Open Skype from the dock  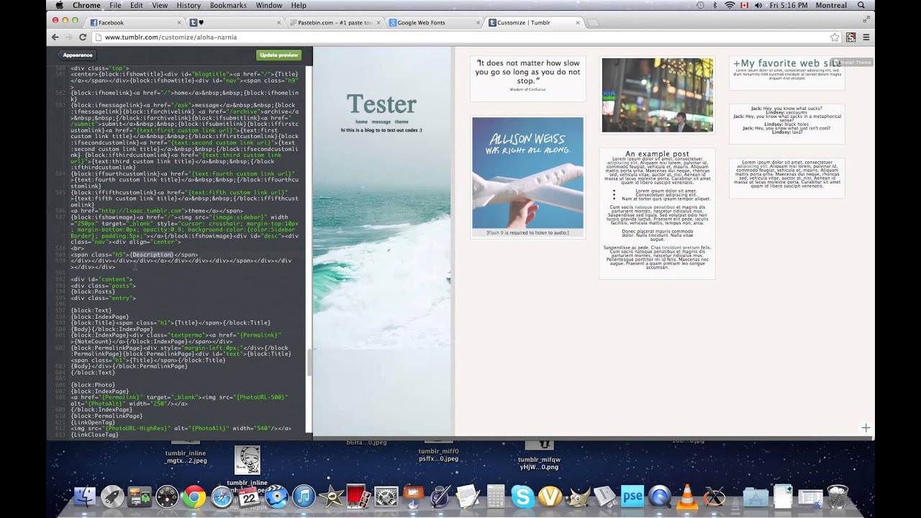click(x=522, y=496)
